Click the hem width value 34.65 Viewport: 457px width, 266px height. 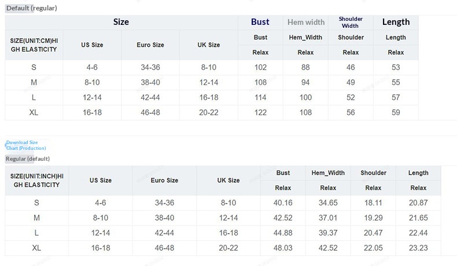328,202
